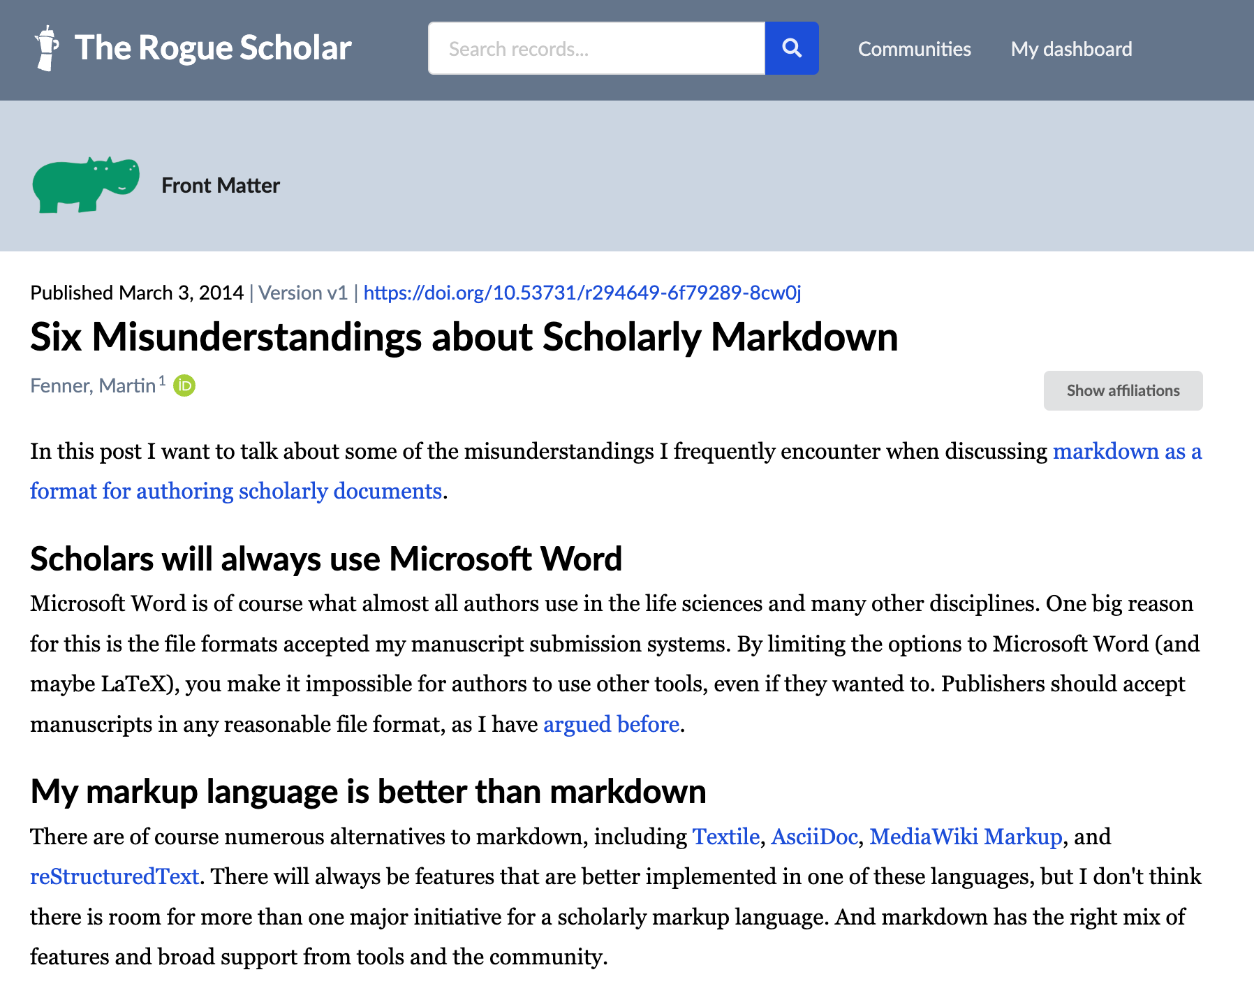
Task: Open the Textile link
Action: [725, 837]
